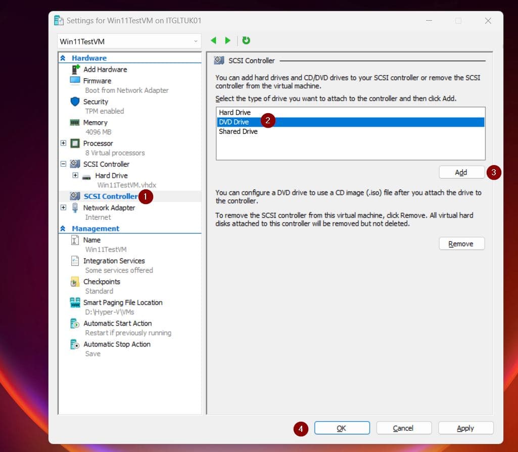Click the Name entry under Management
518x452 pixels.
91,240
